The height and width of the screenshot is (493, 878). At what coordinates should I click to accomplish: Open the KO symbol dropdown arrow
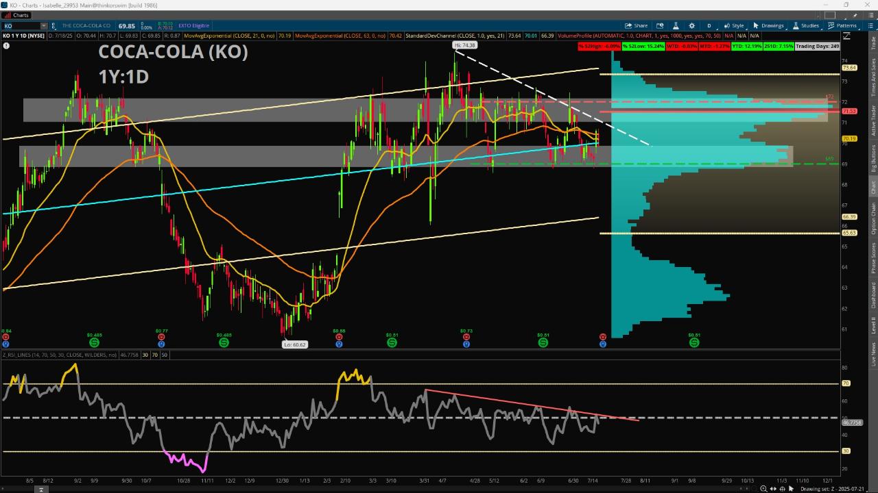pyautogui.click(x=43, y=25)
